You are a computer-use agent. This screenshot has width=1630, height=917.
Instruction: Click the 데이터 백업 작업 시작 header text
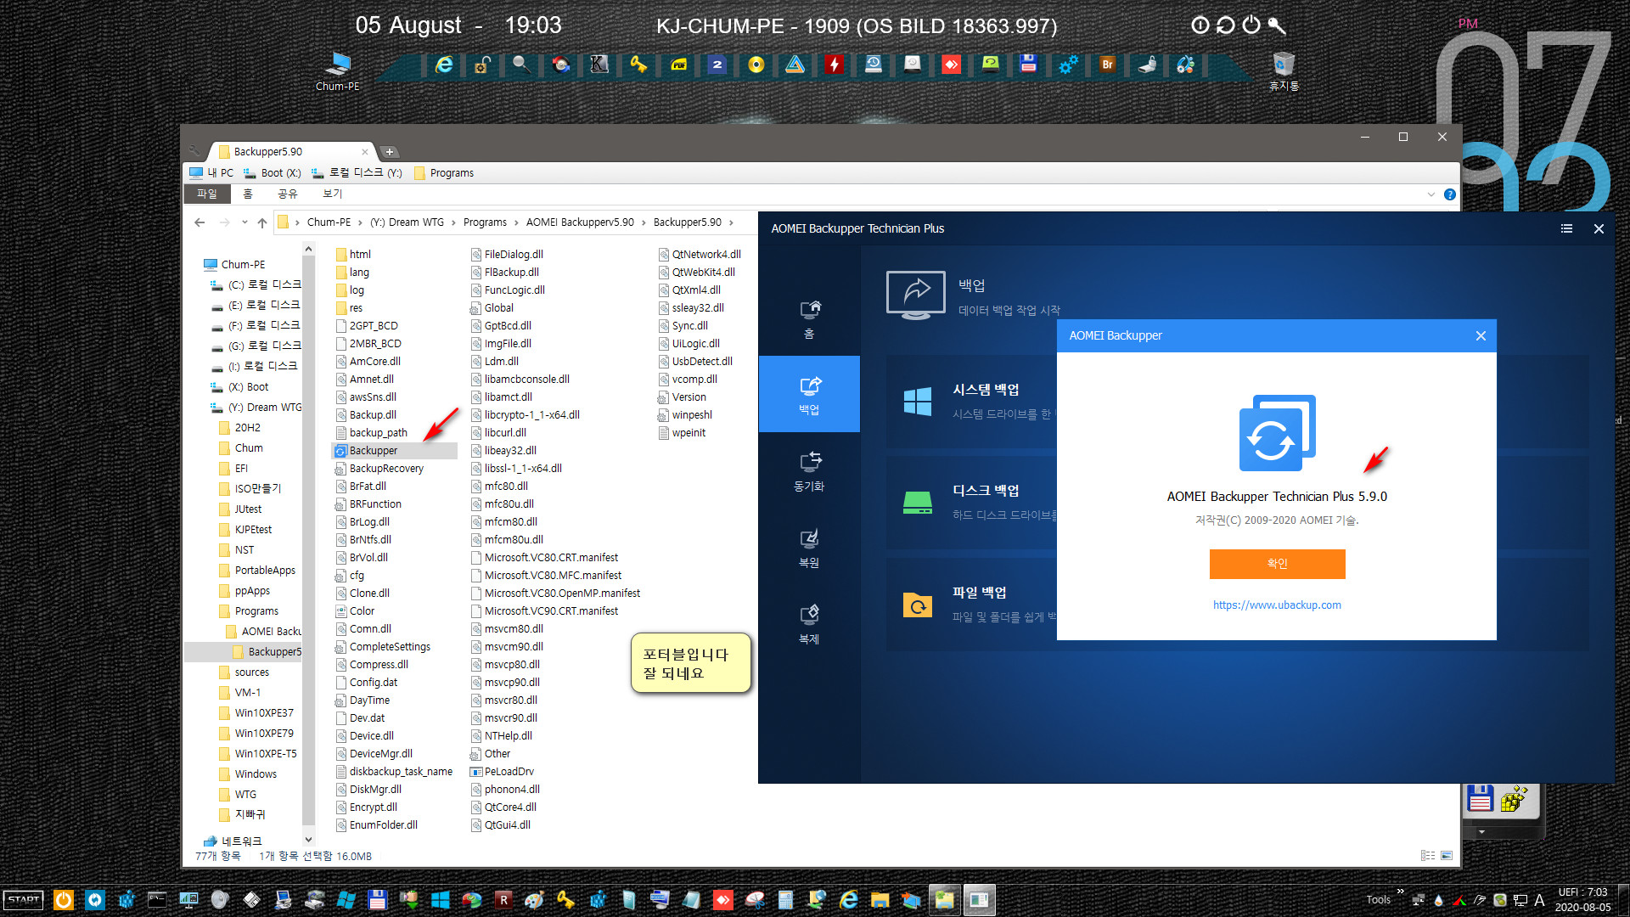pyautogui.click(x=1009, y=311)
